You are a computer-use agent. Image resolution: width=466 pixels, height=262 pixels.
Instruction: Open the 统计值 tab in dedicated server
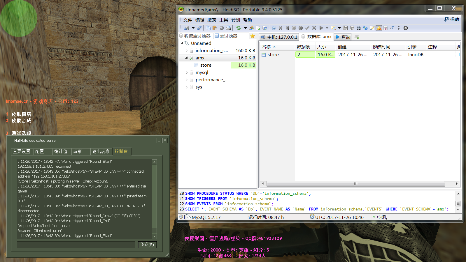click(x=62, y=151)
